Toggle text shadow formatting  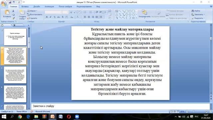pos(63,17)
